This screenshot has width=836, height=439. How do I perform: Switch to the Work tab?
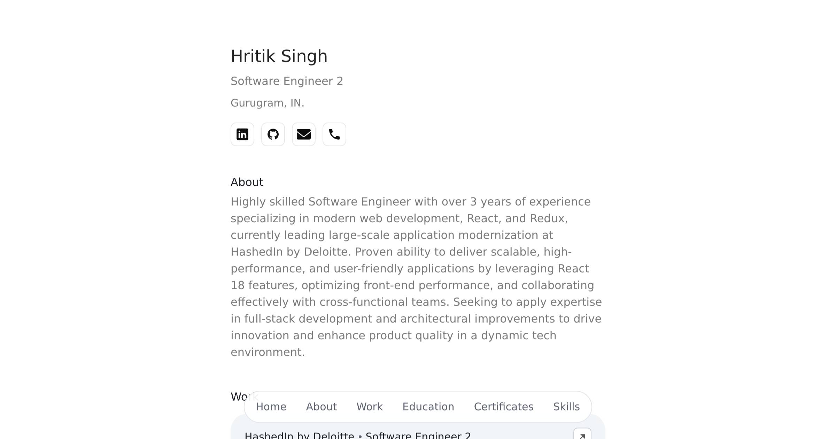(369, 407)
